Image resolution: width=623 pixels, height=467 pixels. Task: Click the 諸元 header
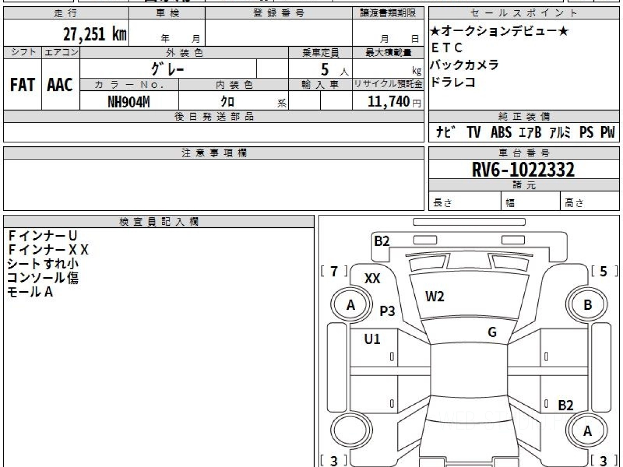(x=524, y=185)
